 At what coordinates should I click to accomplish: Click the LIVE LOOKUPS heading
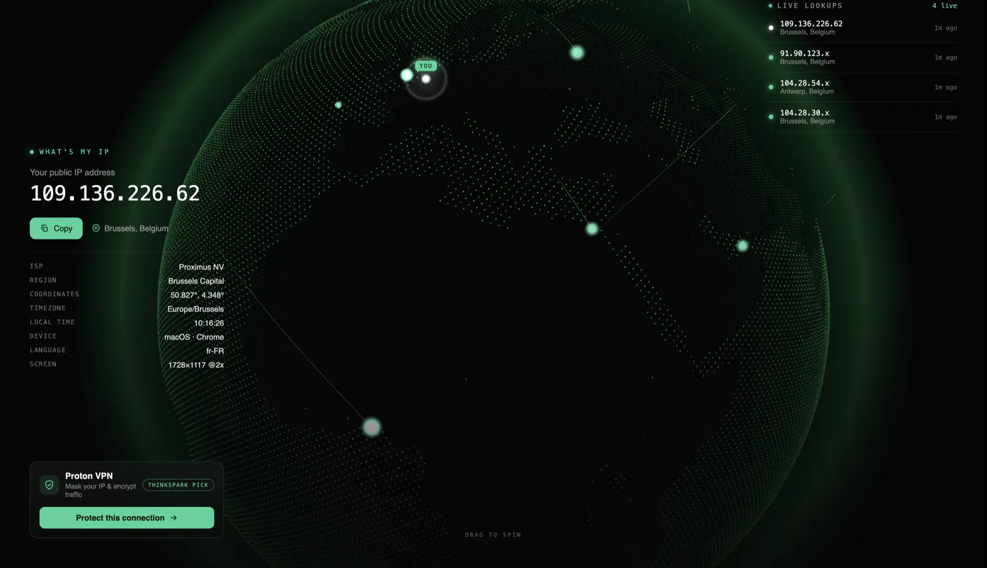click(809, 6)
